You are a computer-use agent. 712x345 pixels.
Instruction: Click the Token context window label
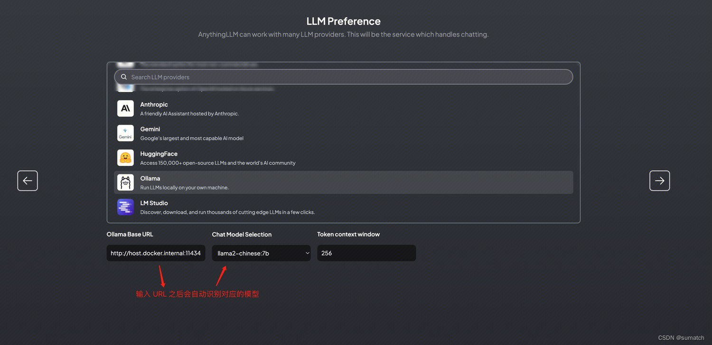[348, 234]
